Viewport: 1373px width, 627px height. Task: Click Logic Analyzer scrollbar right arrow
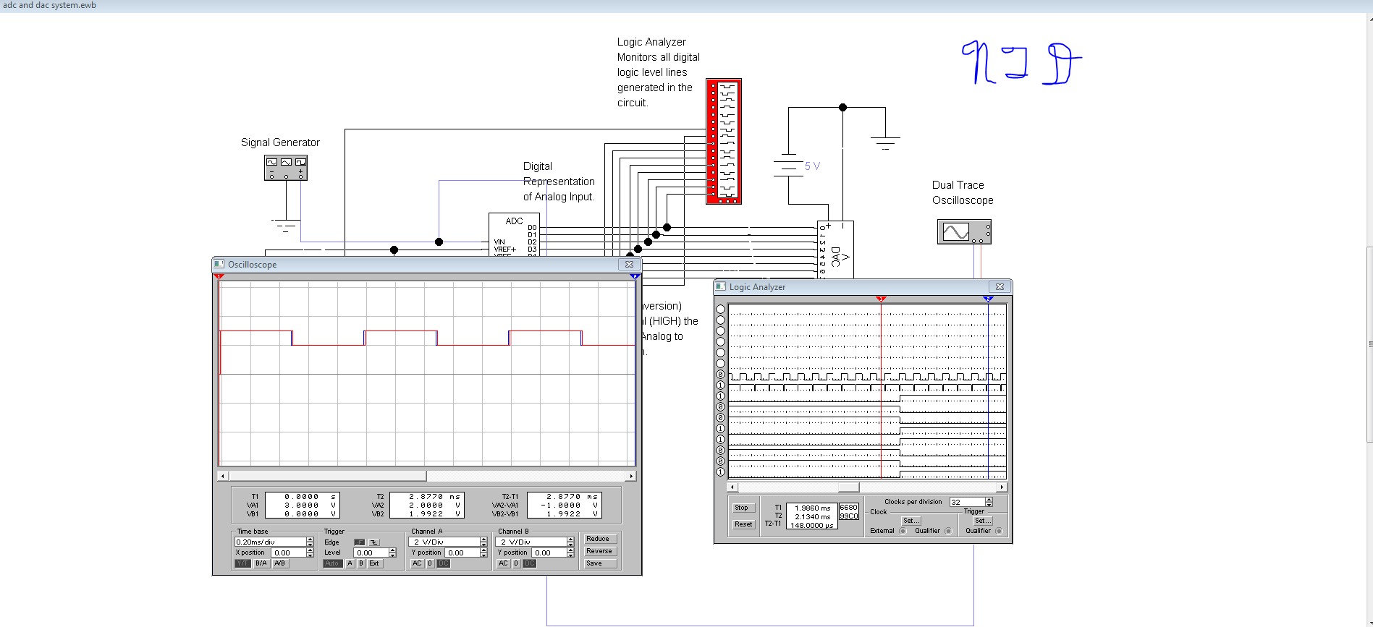[x=1002, y=487]
